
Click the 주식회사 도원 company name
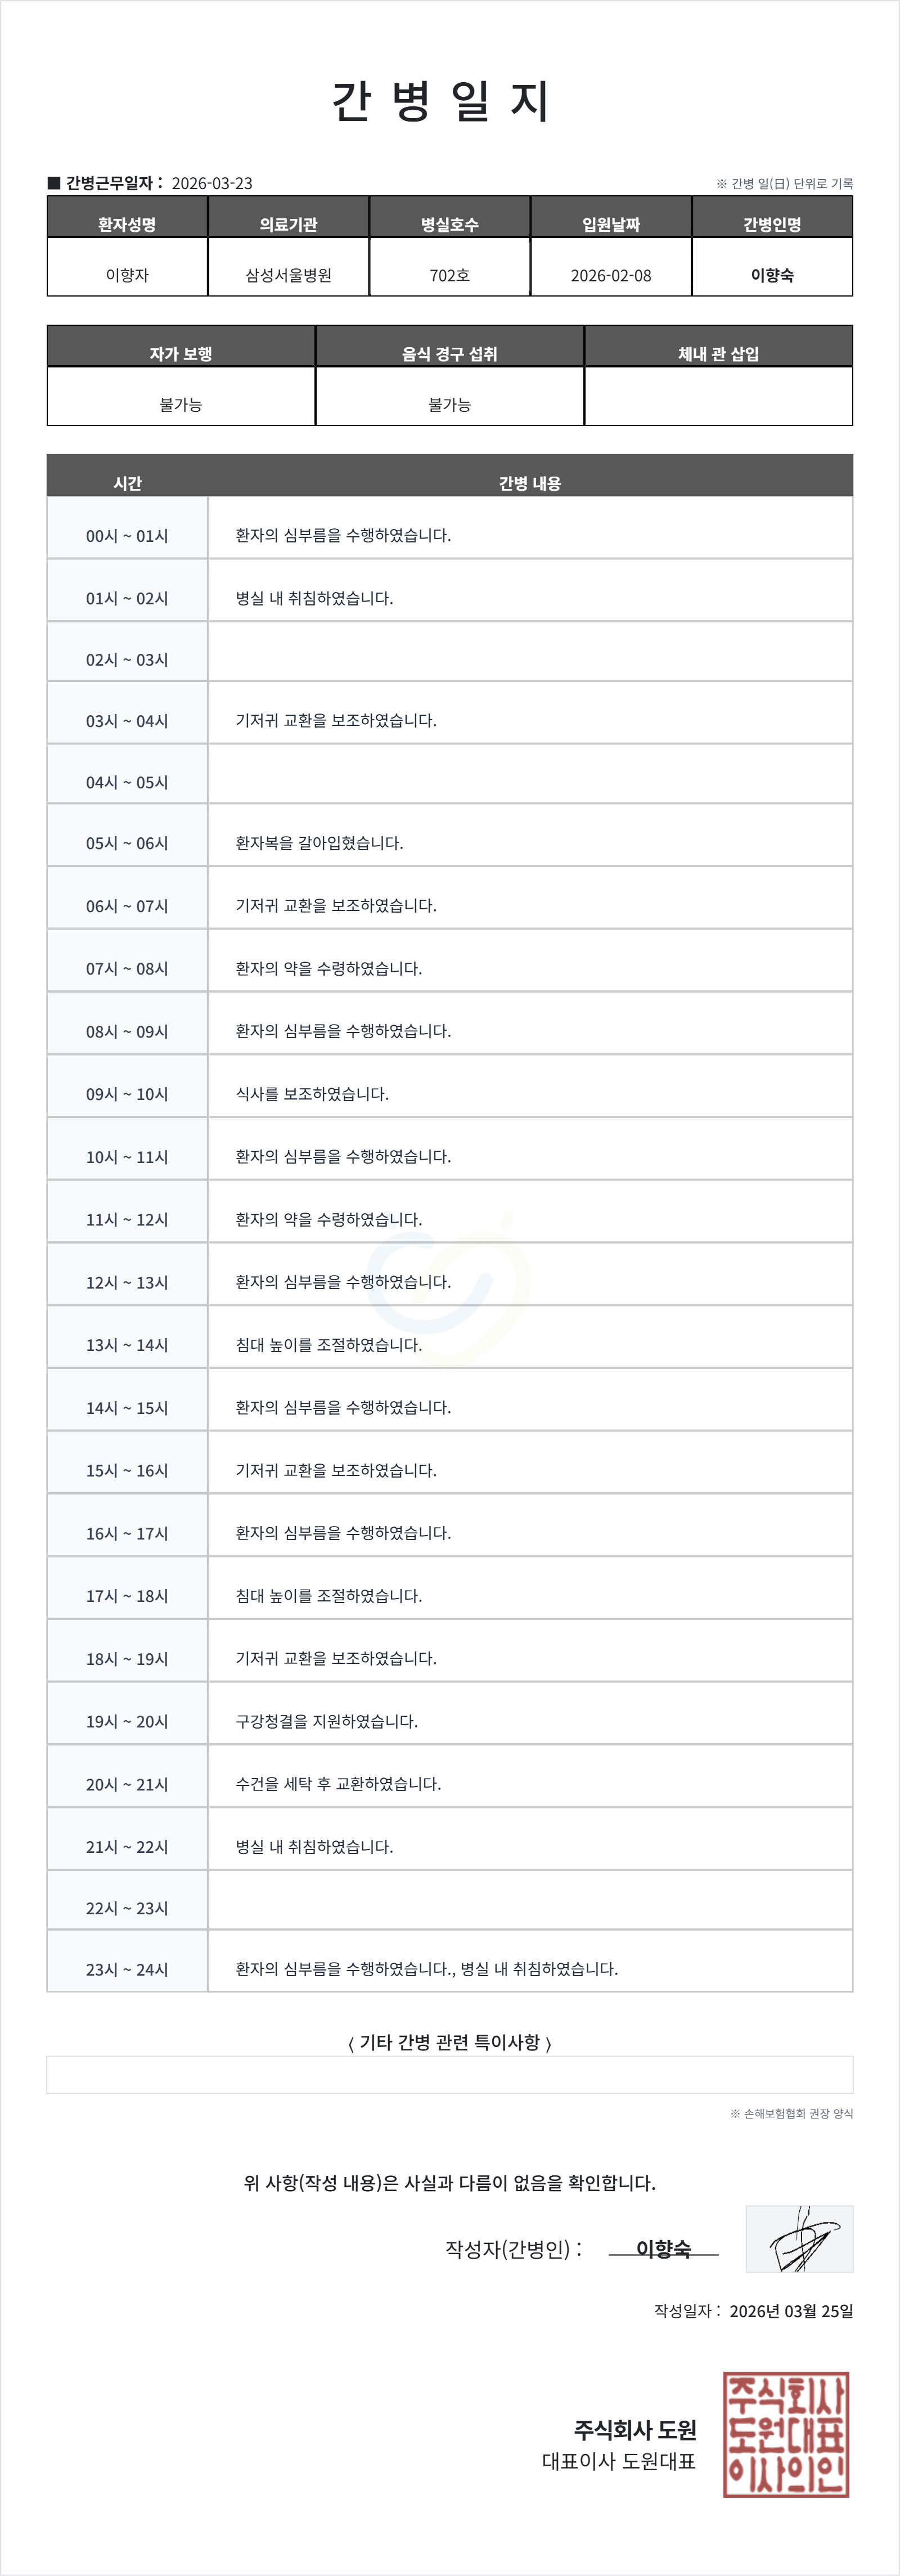click(635, 2429)
